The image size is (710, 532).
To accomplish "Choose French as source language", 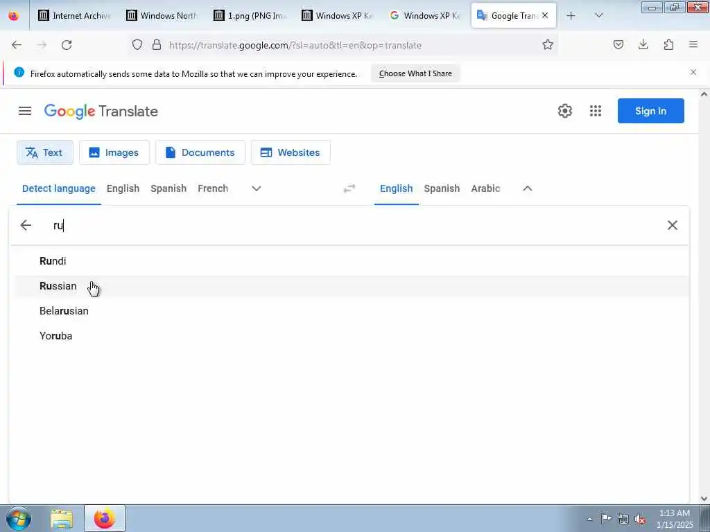I will coord(213,188).
